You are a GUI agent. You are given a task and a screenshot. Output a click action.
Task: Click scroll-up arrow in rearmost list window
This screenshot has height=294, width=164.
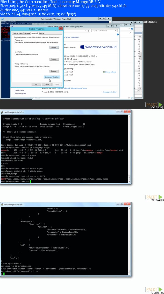pos(141,37)
